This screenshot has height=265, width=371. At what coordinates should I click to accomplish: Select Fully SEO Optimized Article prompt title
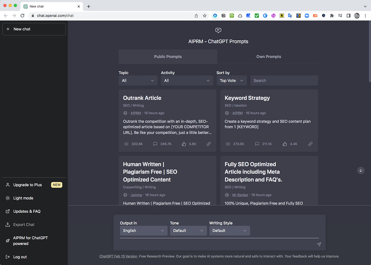pos(253,172)
